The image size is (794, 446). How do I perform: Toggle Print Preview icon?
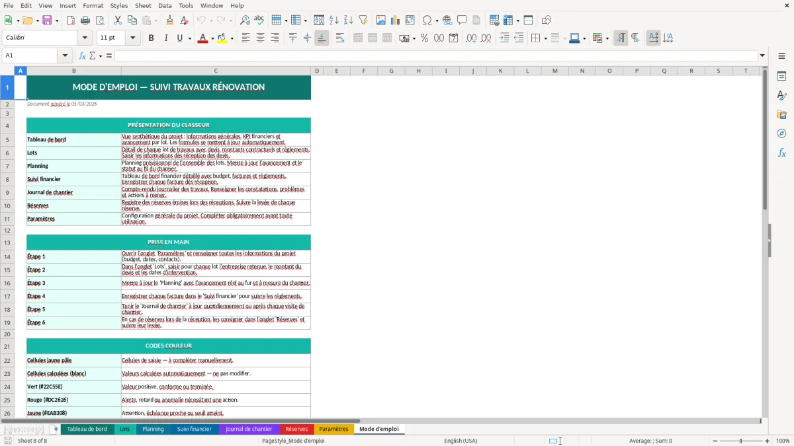click(99, 20)
